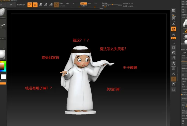The image size is (187, 126).
Task: Adjust the 绘制大小 draw size slider
Action: [112, 6]
